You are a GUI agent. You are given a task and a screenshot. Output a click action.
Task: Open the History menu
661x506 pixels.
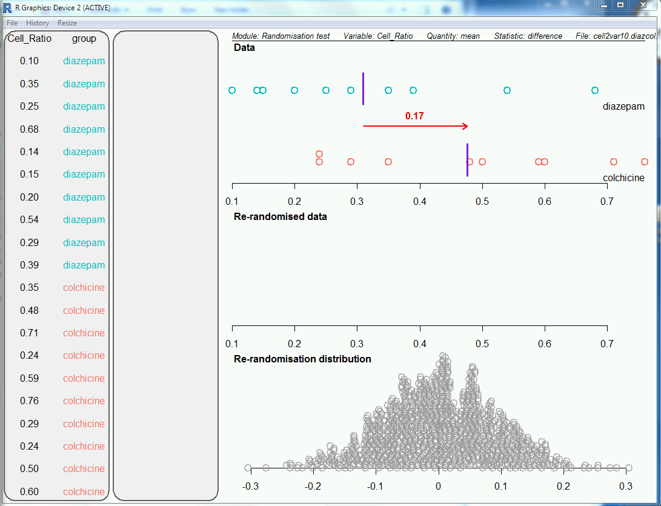tap(38, 23)
